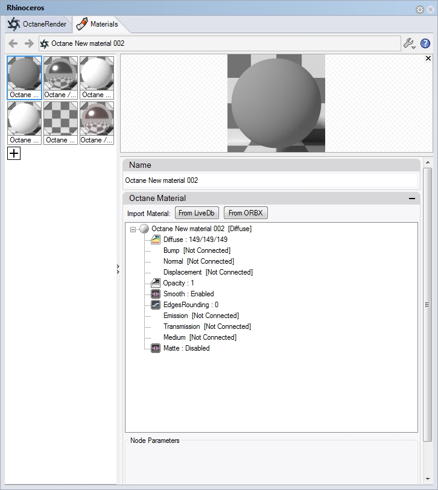Select Diffuse : 149/149/149 row

coord(195,240)
